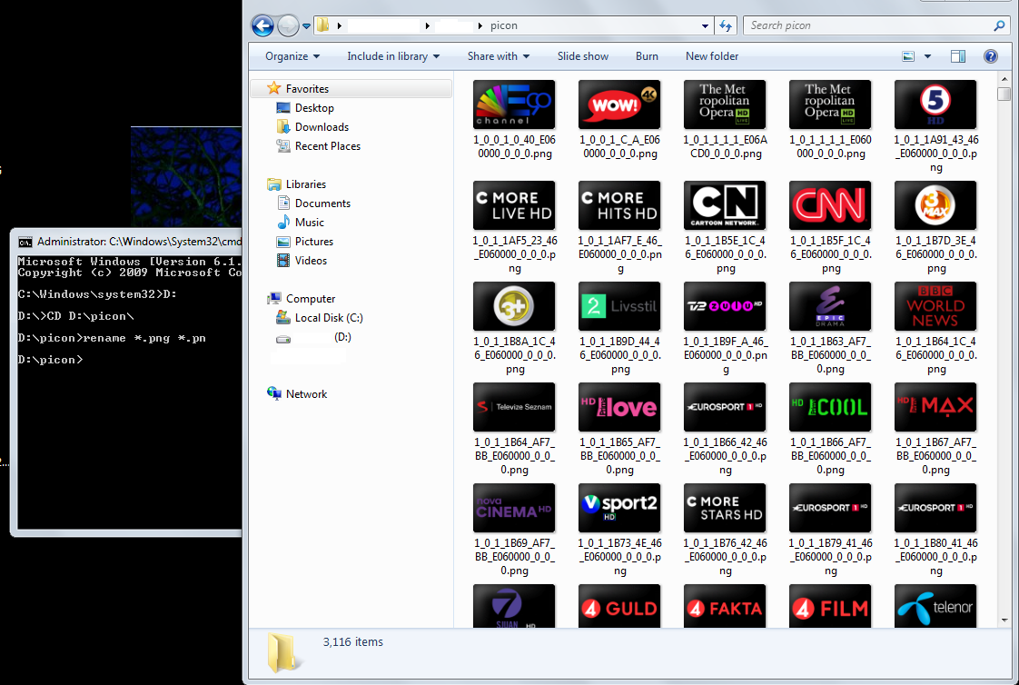Select the C More Hits HD thumbnail
Viewport: 1019px width, 685px height.
(619, 205)
